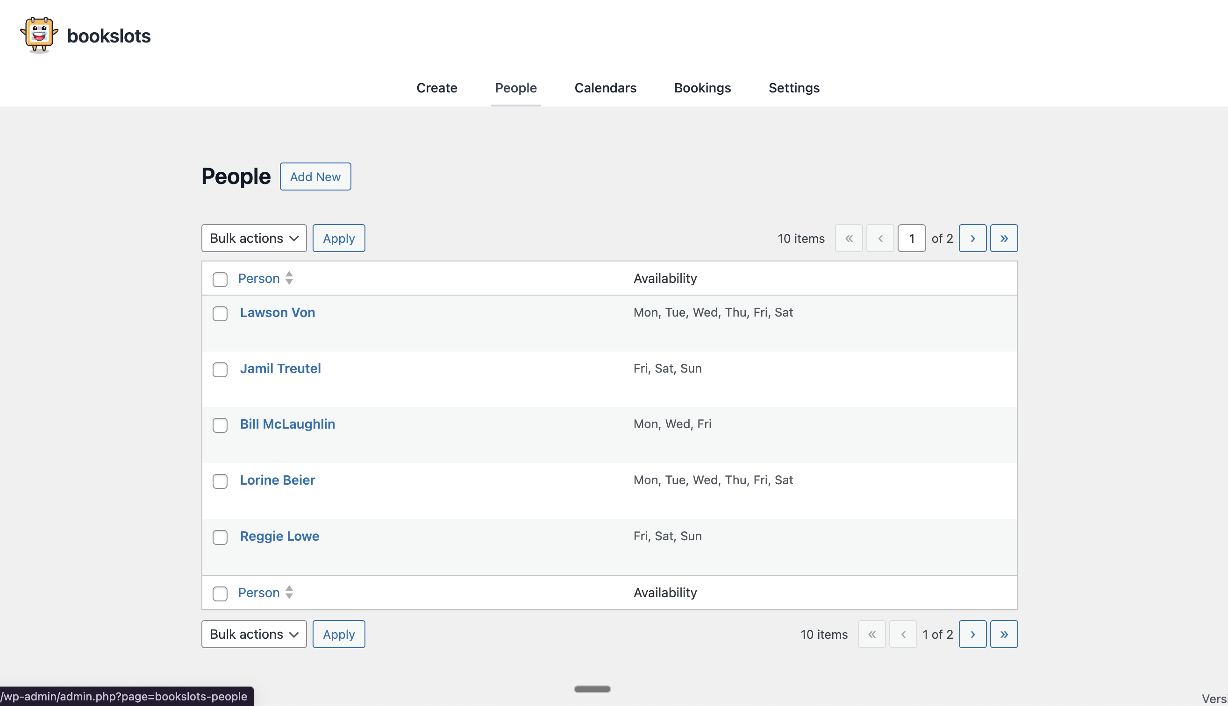Go to next page using top arrow

click(972, 238)
